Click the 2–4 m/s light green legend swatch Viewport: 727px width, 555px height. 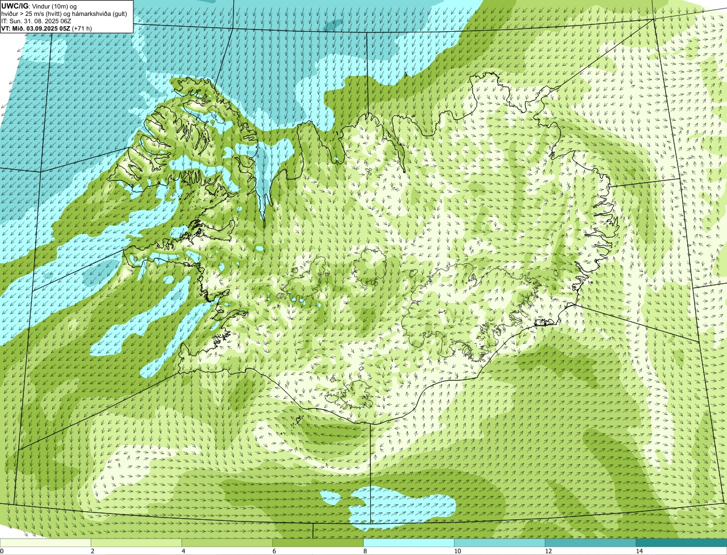(137, 543)
